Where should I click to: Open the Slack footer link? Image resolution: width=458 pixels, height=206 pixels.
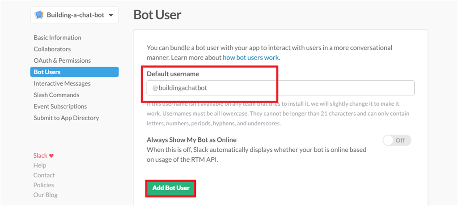pyautogui.click(x=40, y=156)
